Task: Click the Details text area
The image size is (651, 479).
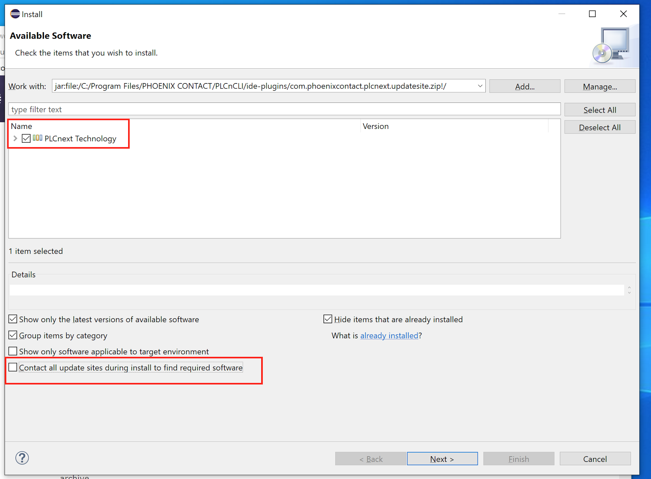Action: point(317,290)
